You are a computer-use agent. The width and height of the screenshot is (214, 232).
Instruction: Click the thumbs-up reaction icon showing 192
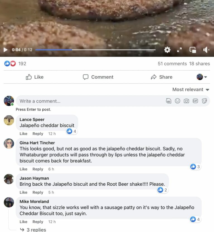click(x=6, y=63)
